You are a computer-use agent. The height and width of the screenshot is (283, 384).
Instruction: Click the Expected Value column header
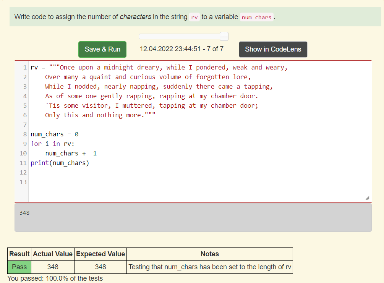coord(100,254)
